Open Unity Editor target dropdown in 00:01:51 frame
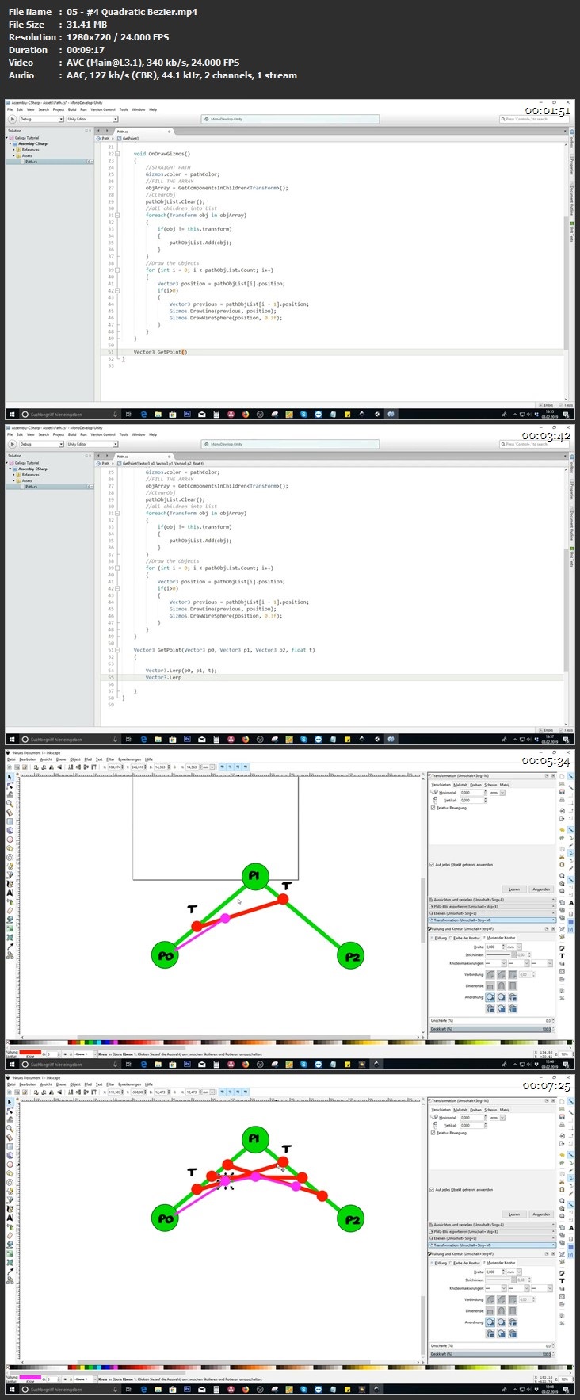Viewport: 580px width, 1400px height. 92,119
